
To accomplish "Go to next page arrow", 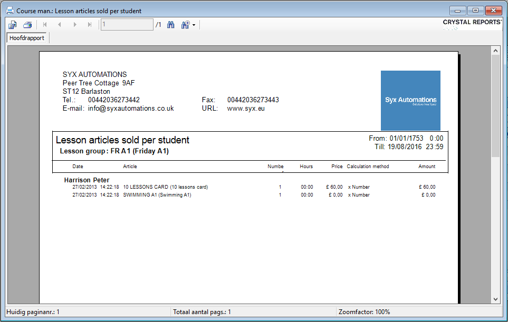I will pos(75,25).
